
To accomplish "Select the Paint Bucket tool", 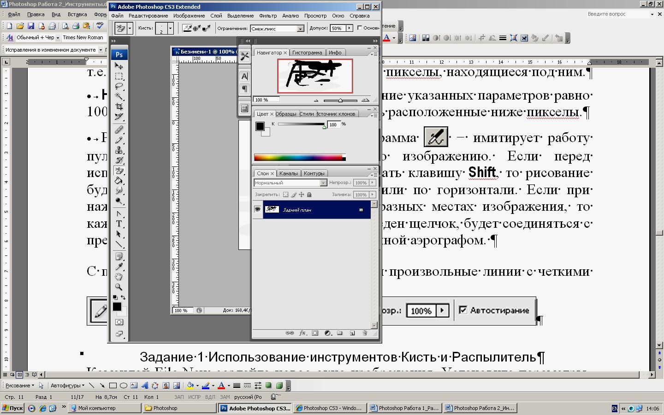I will [x=119, y=181].
